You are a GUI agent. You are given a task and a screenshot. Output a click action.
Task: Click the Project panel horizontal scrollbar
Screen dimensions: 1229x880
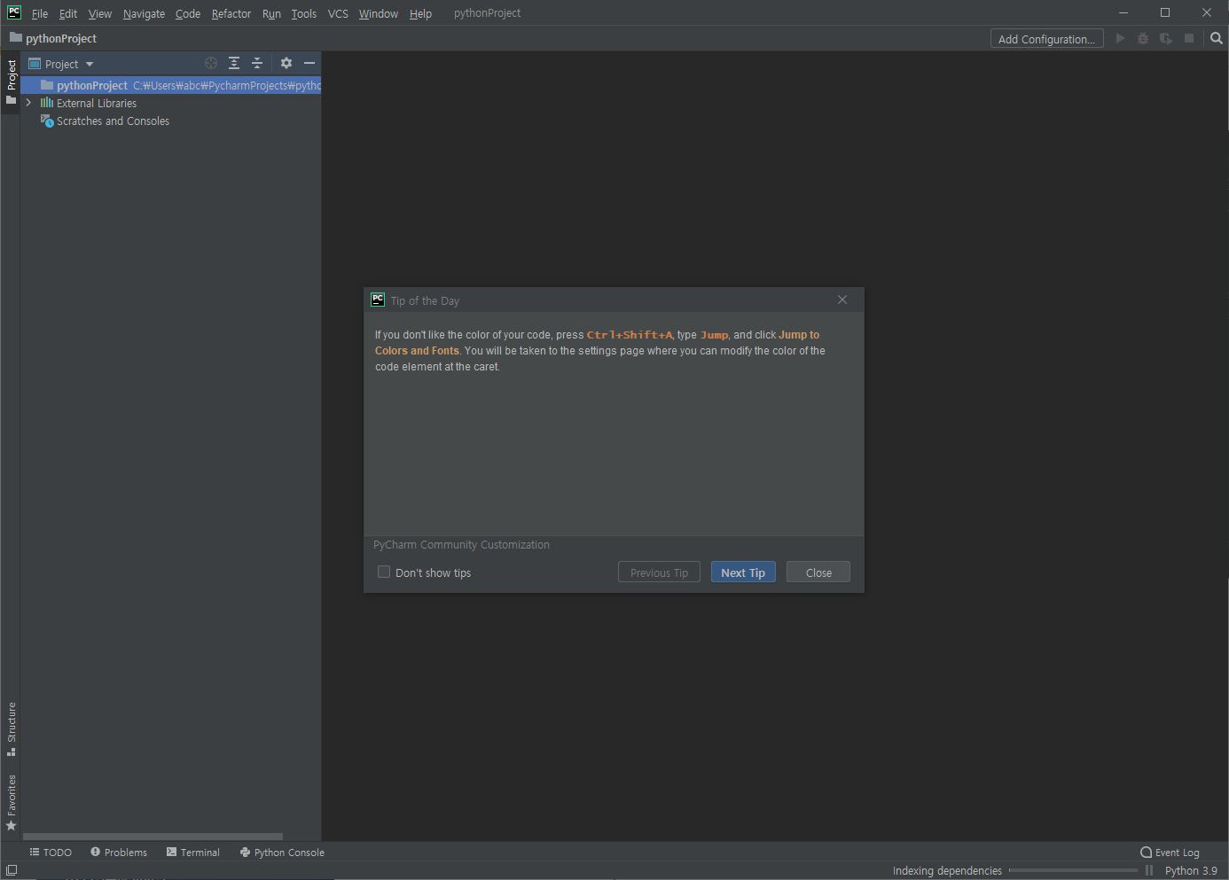click(153, 836)
